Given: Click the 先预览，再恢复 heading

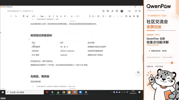Looking at the screenshot, I should tap(40, 76).
